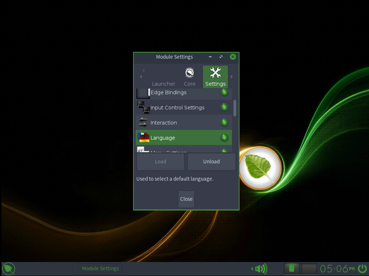Click the Interaction arrows icon
Screen dimensions: 369x276
[143, 123]
